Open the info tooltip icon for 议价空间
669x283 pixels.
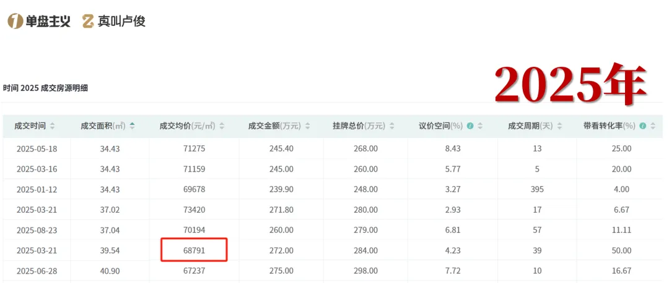[x=470, y=126]
